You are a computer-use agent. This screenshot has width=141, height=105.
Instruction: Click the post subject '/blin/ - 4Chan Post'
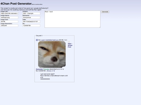[70, 45]
